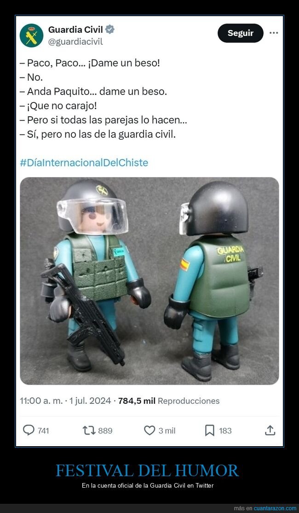Bookmark the tweet with the bookmark icon
Image resolution: width=299 pixels, height=513 pixels.
coord(210,430)
